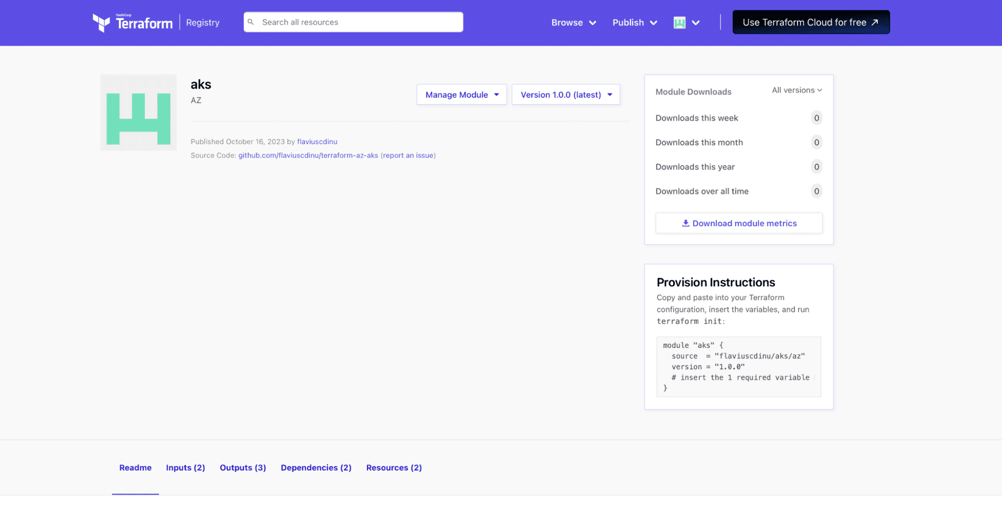Open the Browse dropdown
Viewport: 1002px width, 506px height.
(573, 22)
